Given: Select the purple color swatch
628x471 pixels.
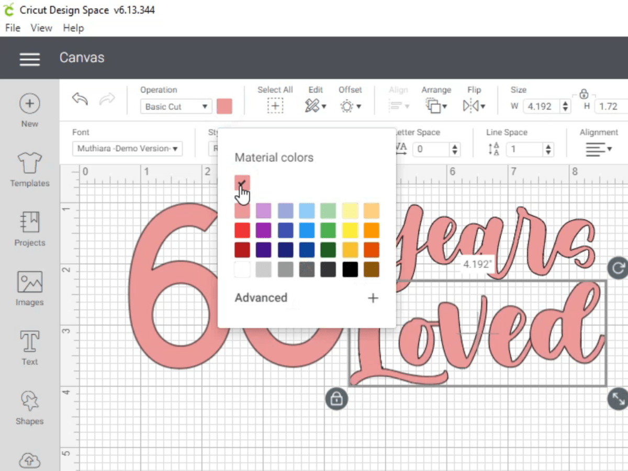Looking at the screenshot, I should [264, 230].
